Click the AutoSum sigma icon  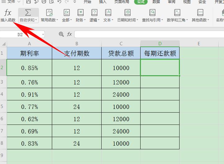(x=28, y=13)
